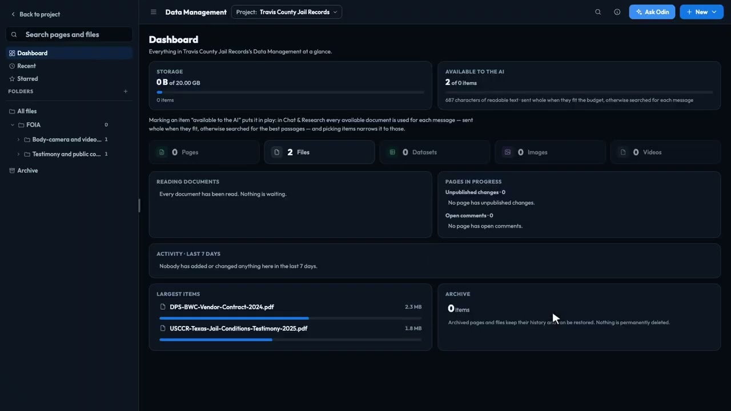Focus the Search pages and files field
The height and width of the screenshot is (411, 731).
pyautogui.click(x=69, y=34)
